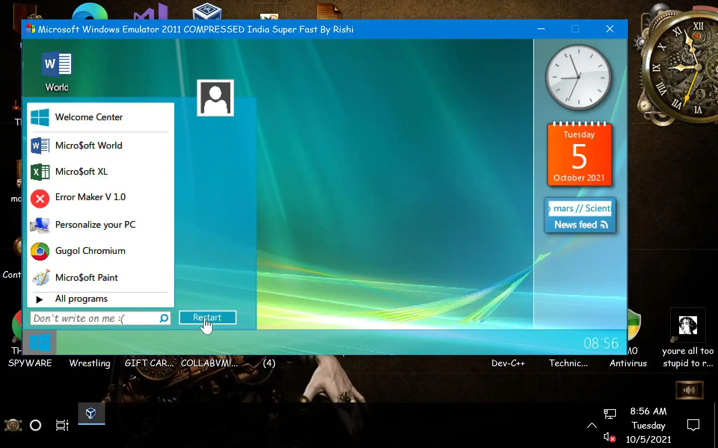718x448 pixels.
Task: Launch Micro$oft World
Action: click(x=89, y=146)
